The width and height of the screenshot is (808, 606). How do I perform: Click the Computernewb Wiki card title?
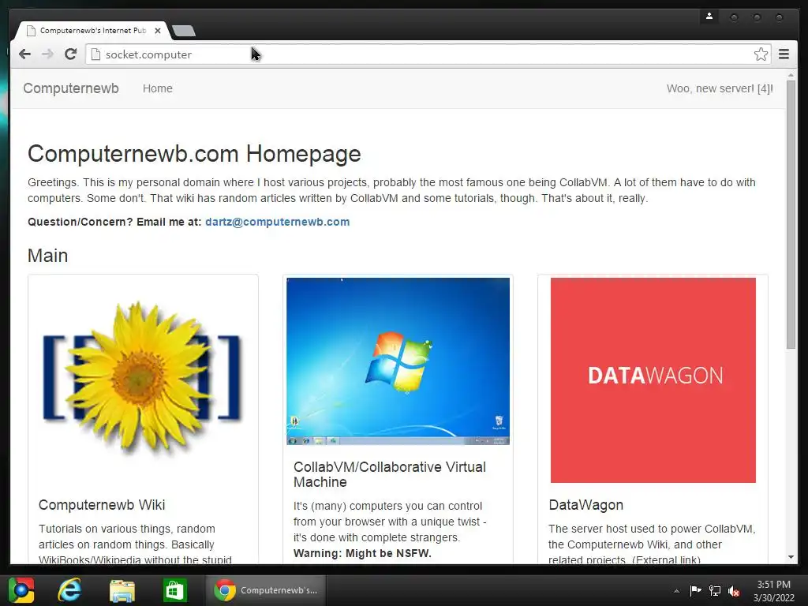[x=102, y=504]
